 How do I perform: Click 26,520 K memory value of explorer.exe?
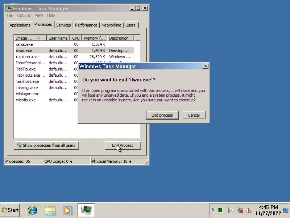(x=97, y=57)
